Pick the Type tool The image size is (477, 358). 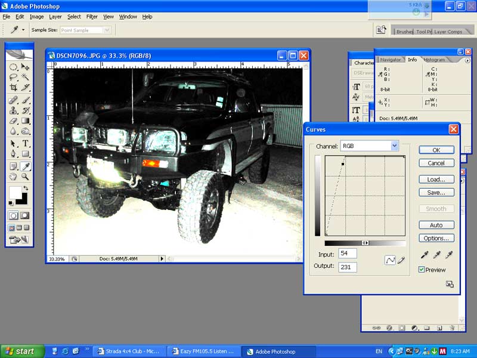[26, 144]
